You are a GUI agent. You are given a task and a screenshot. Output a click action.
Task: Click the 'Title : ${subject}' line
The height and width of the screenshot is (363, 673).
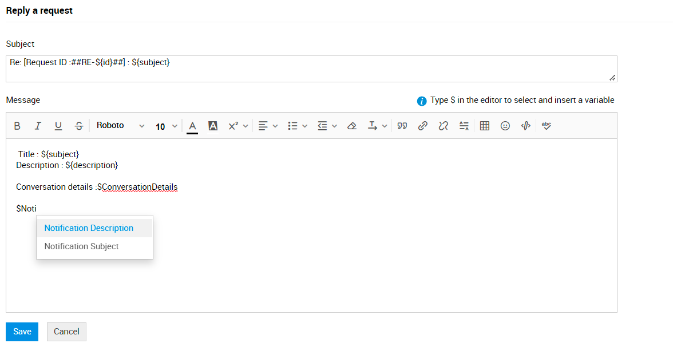coord(49,154)
